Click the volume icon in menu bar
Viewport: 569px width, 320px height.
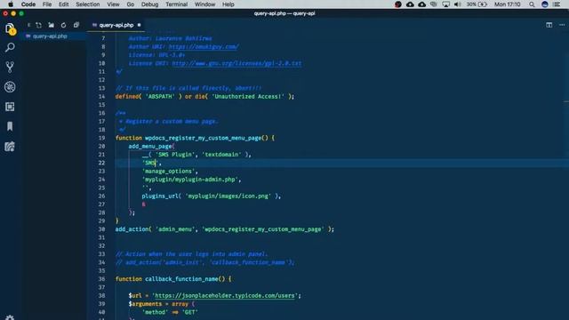click(x=458, y=4)
